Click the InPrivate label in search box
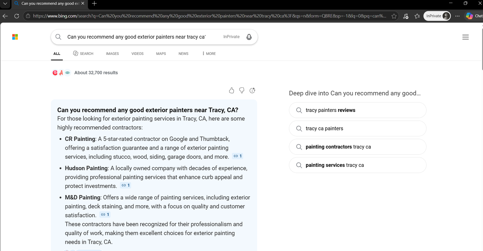The height and width of the screenshot is (251, 483). [232, 37]
